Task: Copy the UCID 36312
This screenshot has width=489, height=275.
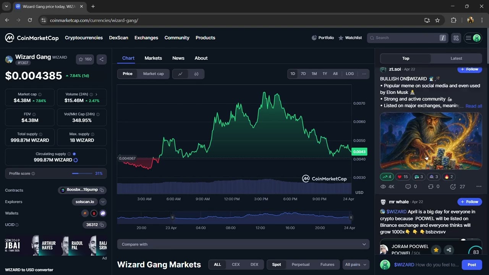Action: [102, 225]
